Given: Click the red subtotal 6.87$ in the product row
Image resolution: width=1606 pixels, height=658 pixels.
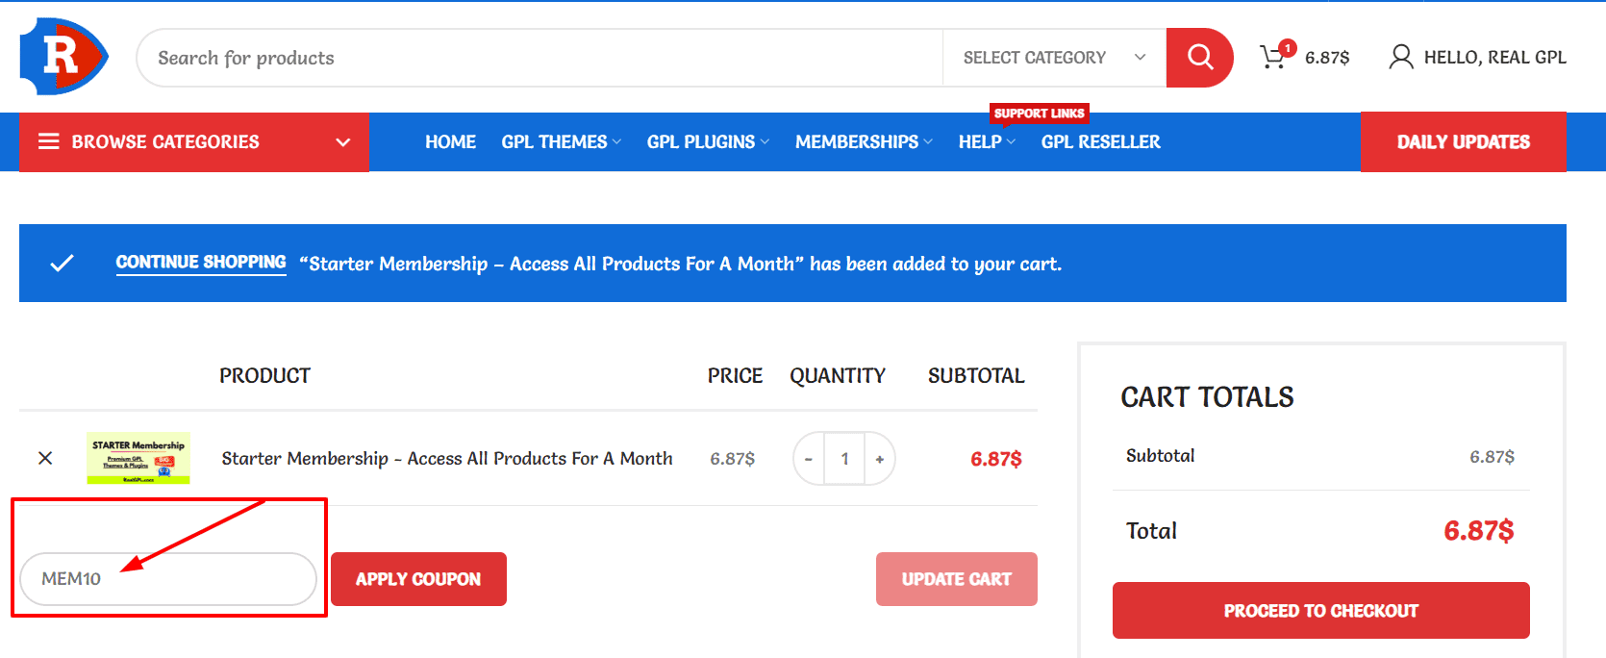Looking at the screenshot, I should coord(995,459).
